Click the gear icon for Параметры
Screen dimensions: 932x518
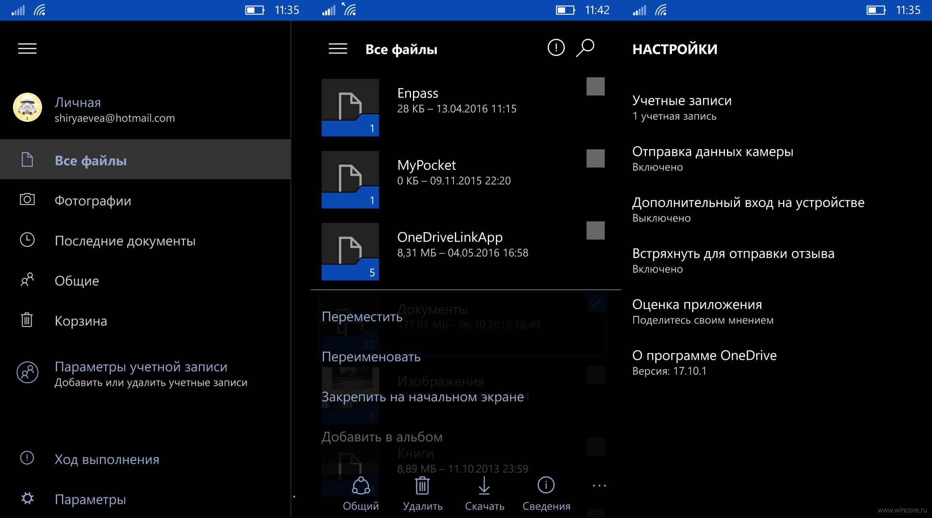pos(27,498)
